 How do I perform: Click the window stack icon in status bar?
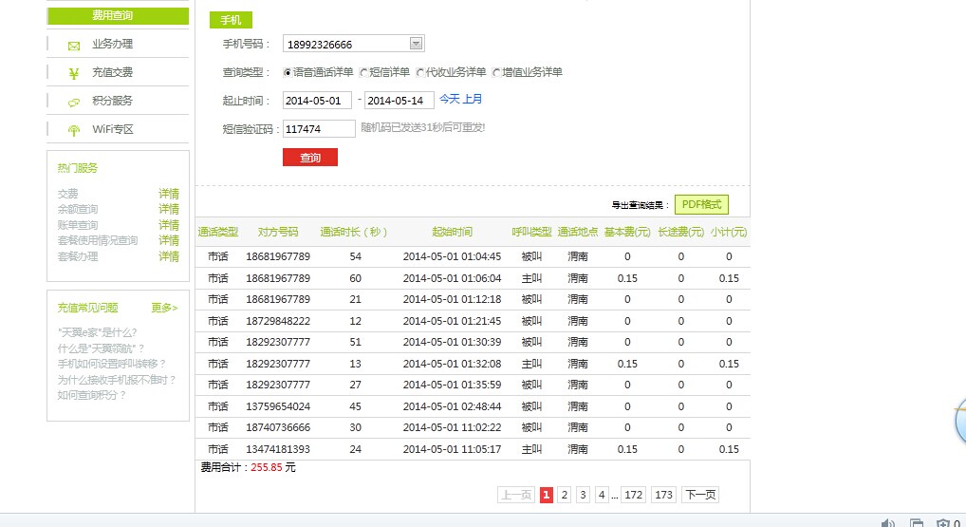[x=916, y=522]
